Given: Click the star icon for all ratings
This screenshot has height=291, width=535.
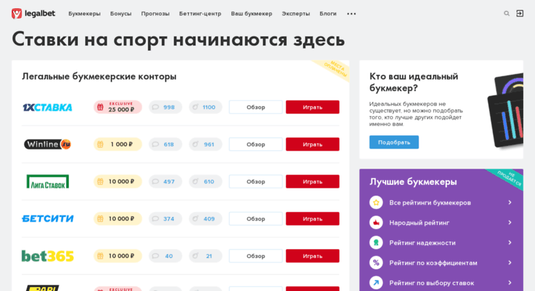Looking at the screenshot, I should pyautogui.click(x=376, y=203).
